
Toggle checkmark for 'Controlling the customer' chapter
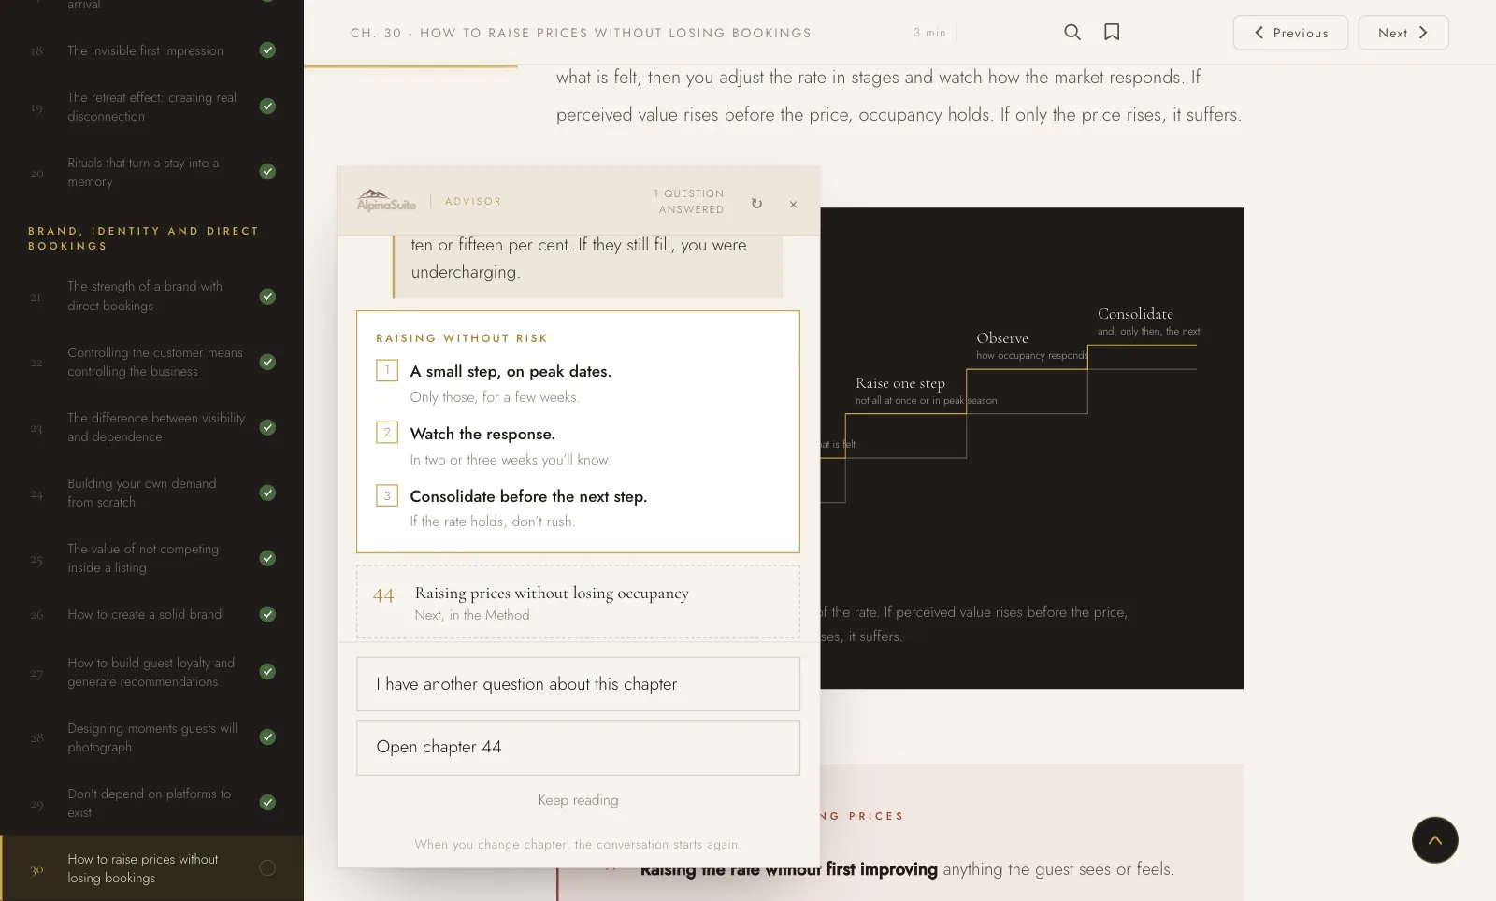pos(267,362)
